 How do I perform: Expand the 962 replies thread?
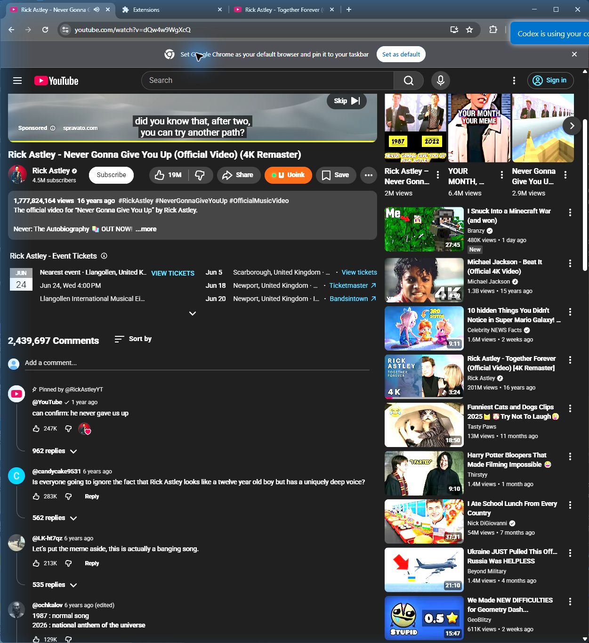[55, 451]
